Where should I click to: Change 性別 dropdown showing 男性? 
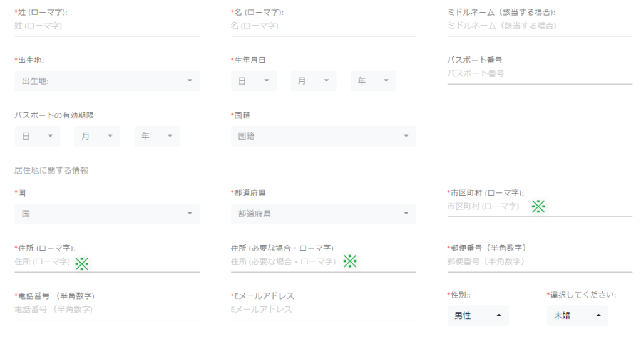pyautogui.click(x=478, y=315)
